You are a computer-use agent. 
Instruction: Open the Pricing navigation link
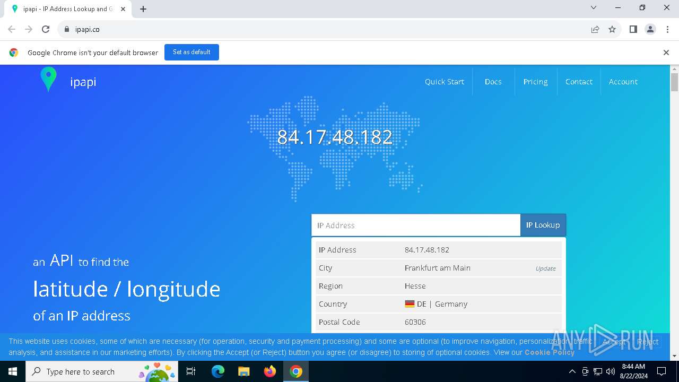point(535,82)
